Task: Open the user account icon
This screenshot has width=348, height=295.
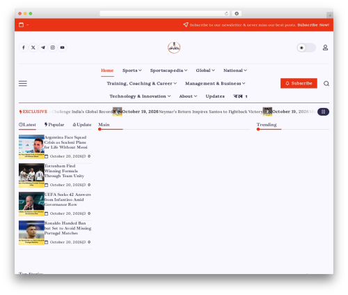Action: point(325,47)
